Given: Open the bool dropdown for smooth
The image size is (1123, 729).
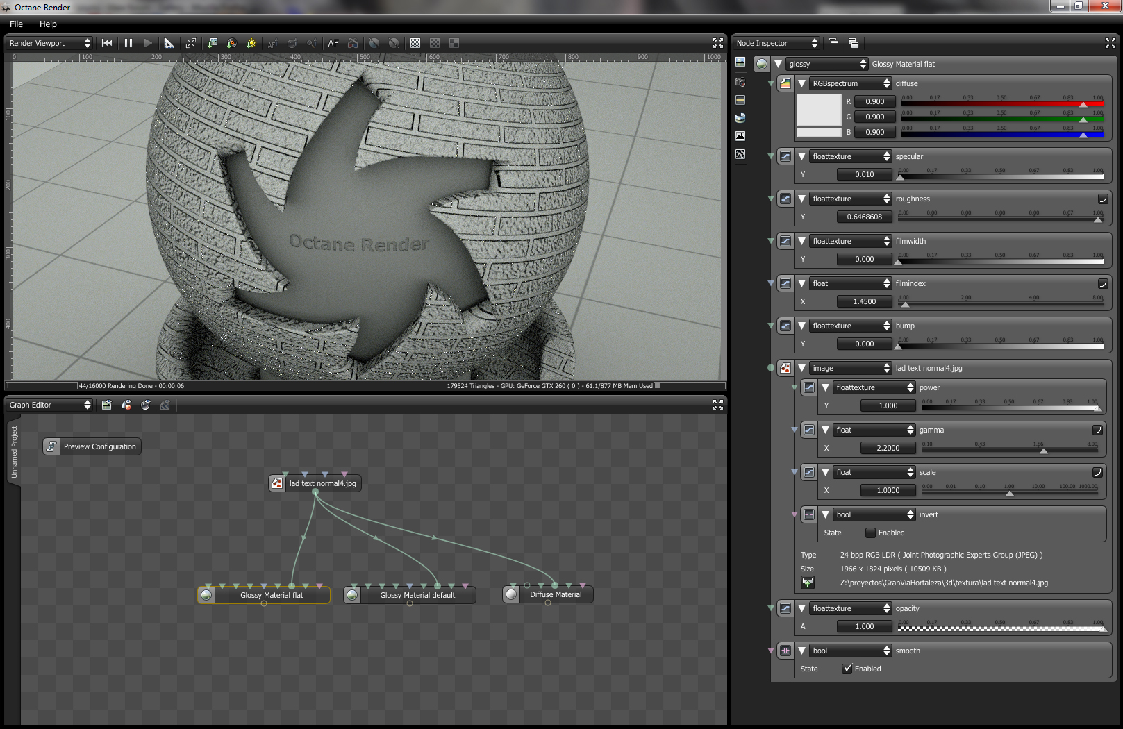Looking at the screenshot, I should click(851, 651).
